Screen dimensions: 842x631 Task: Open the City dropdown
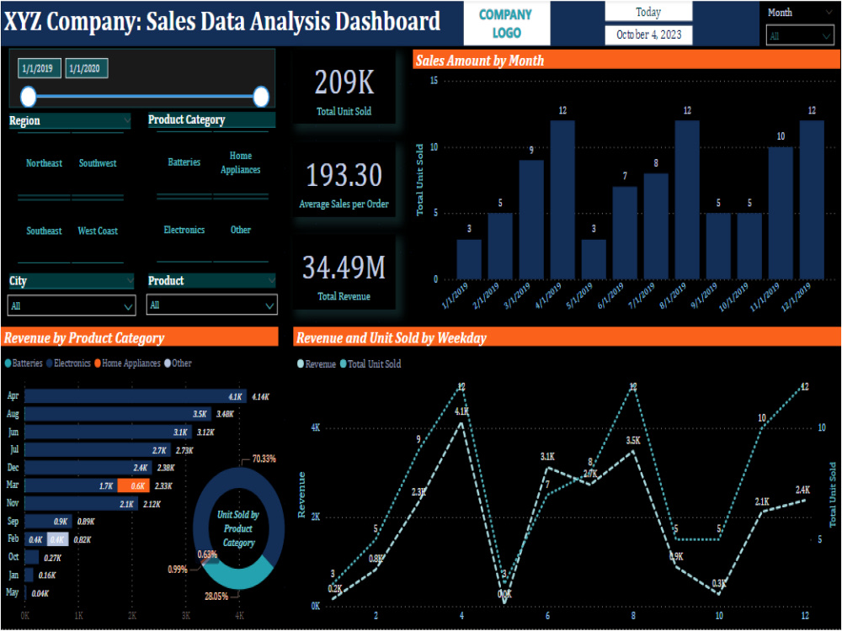click(x=72, y=305)
